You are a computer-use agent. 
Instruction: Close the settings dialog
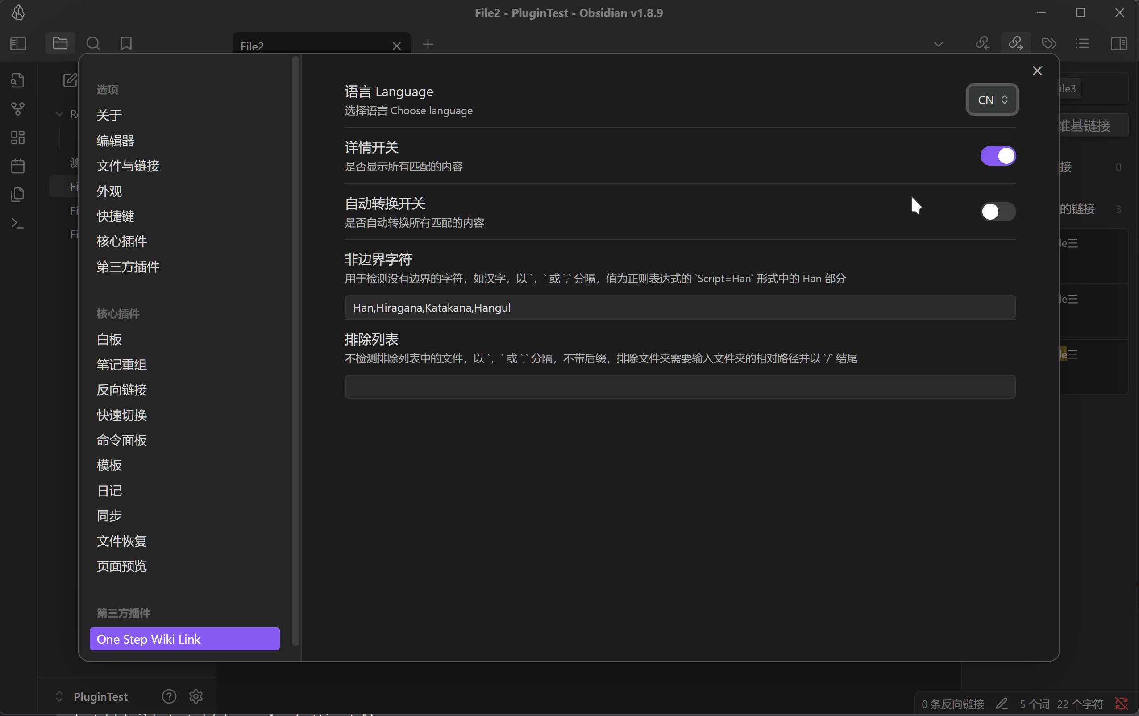(x=1037, y=71)
